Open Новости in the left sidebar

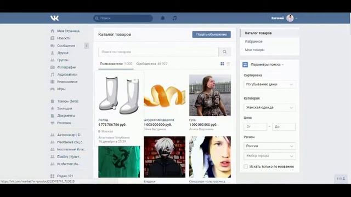[x=64, y=38]
